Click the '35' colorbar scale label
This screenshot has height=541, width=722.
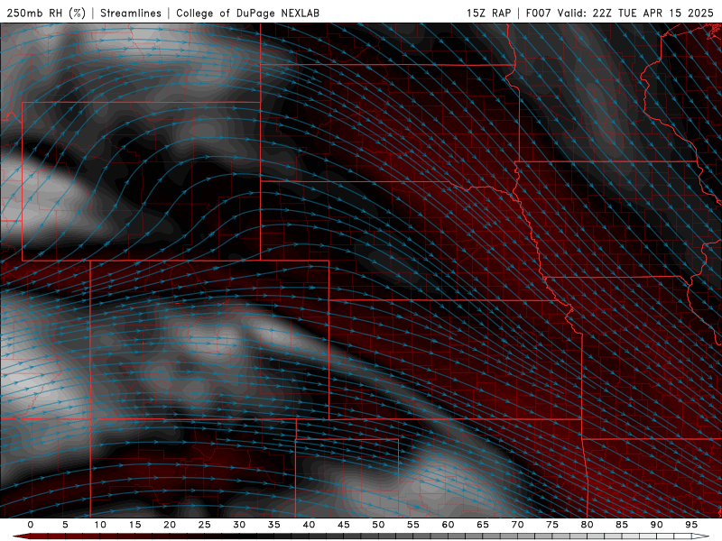[274, 525]
